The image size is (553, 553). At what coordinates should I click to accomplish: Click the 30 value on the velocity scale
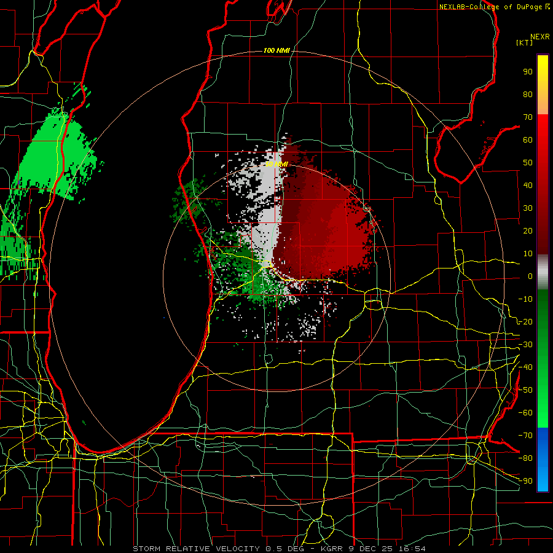528,208
